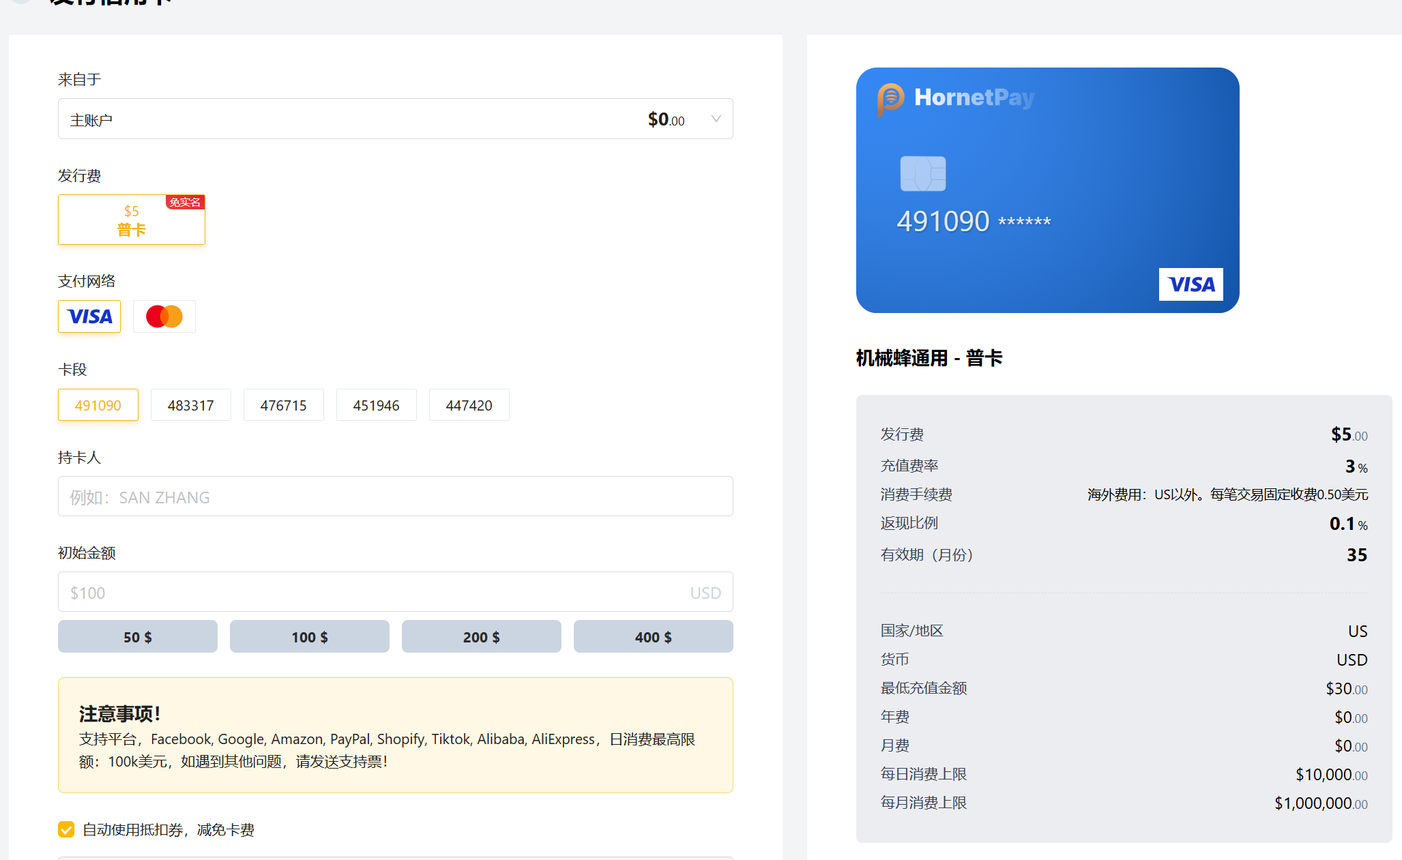Click the 月费 $0.00 value

[x=1351, y=746]
